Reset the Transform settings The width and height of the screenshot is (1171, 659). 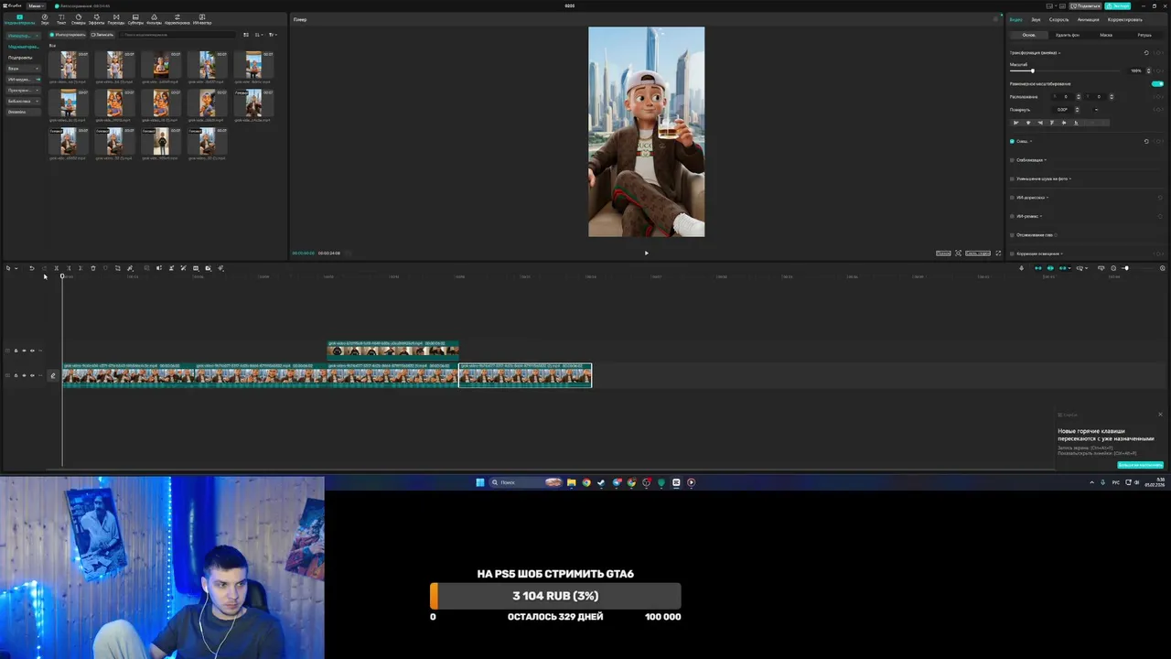1146,53
